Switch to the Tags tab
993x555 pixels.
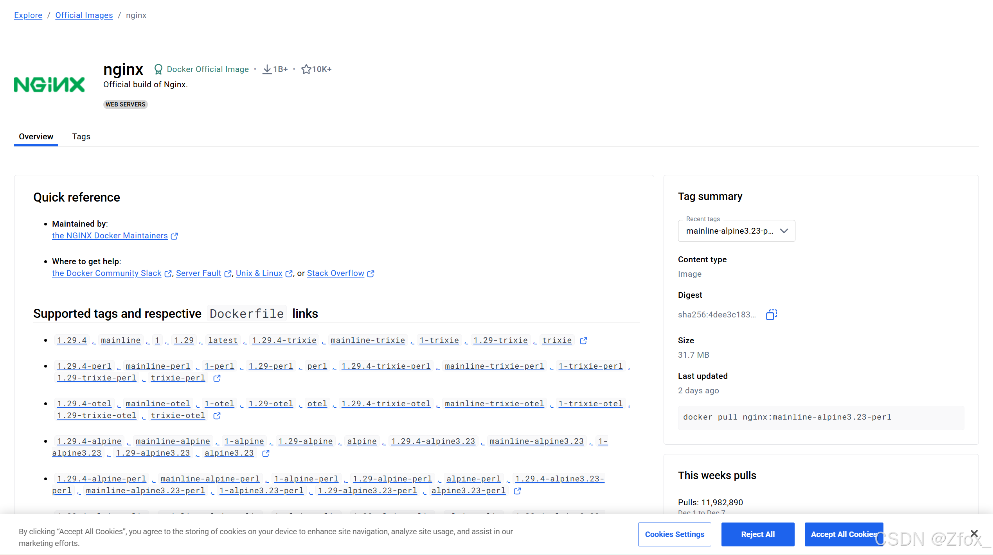point(81,137)
